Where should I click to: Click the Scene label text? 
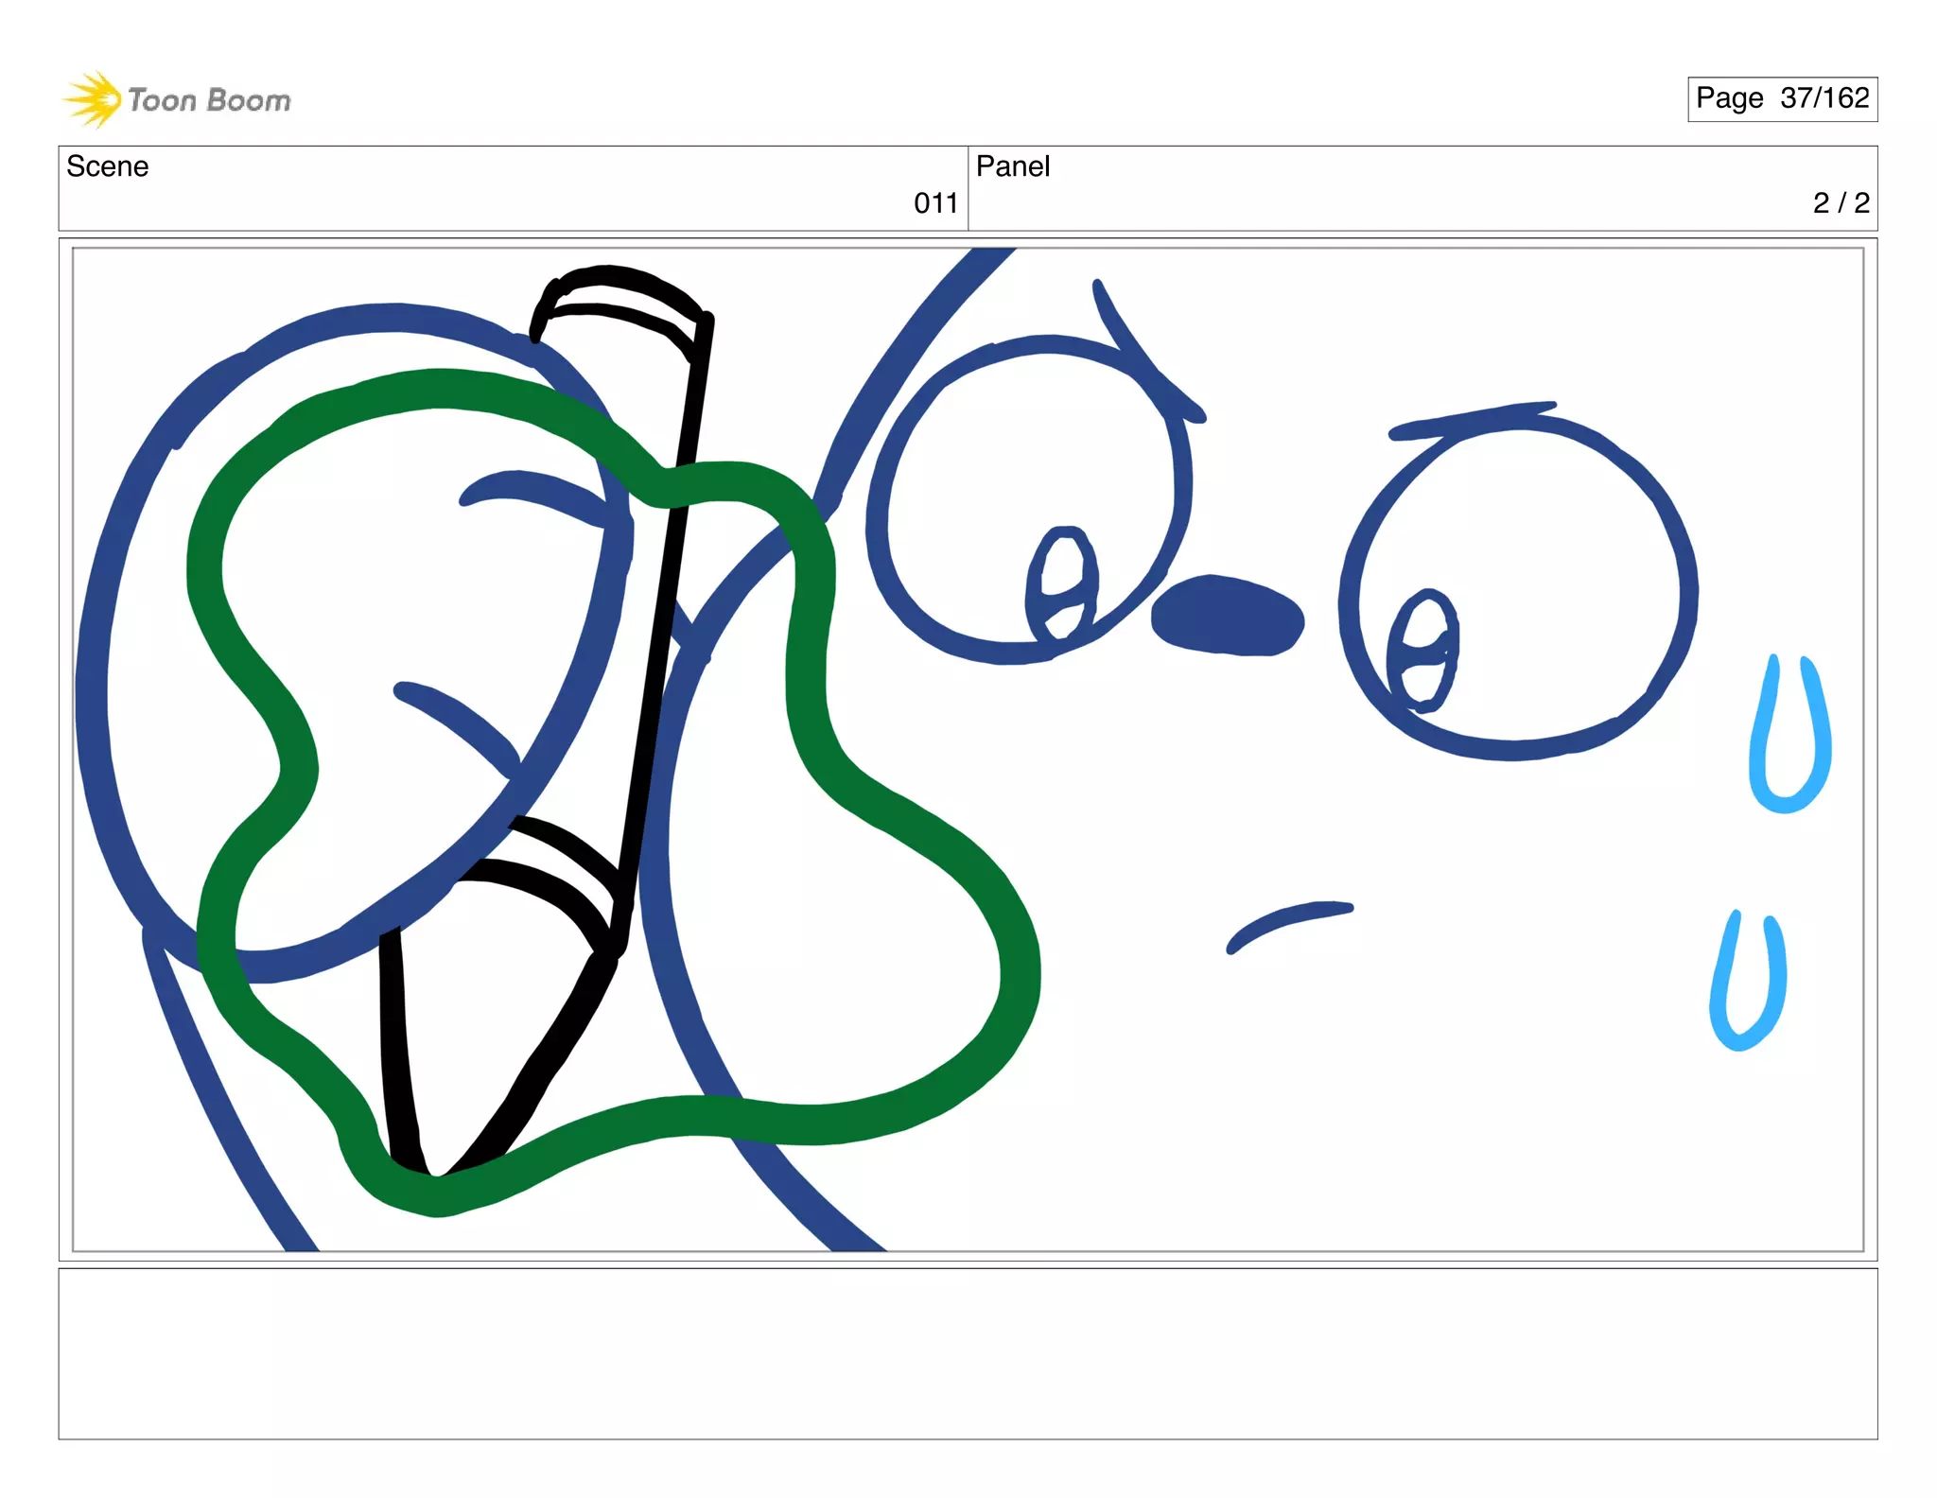108,166
